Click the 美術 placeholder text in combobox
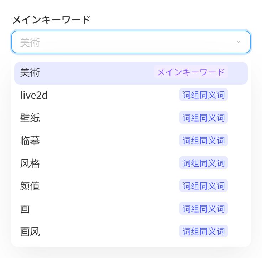262x258 pixels. pos(30,43)
